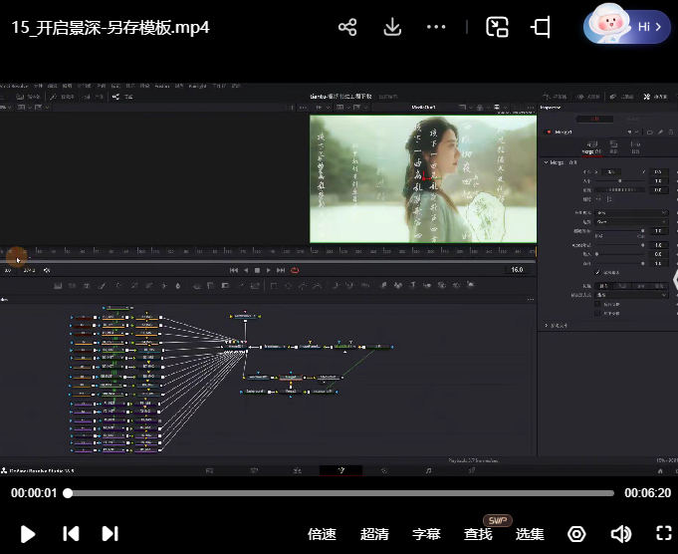Viewport: 678px width, 554px height.
Task: Share the video using the share icon
Action: pyautogui.click(x=347, y=27)
